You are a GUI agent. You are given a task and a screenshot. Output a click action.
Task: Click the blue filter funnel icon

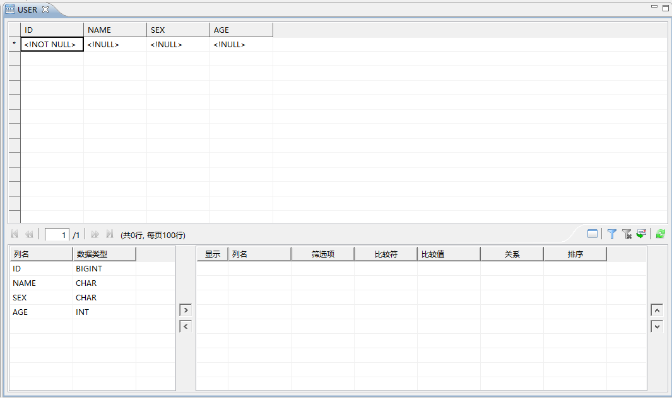pyautogui.click(x=612, y=234)
